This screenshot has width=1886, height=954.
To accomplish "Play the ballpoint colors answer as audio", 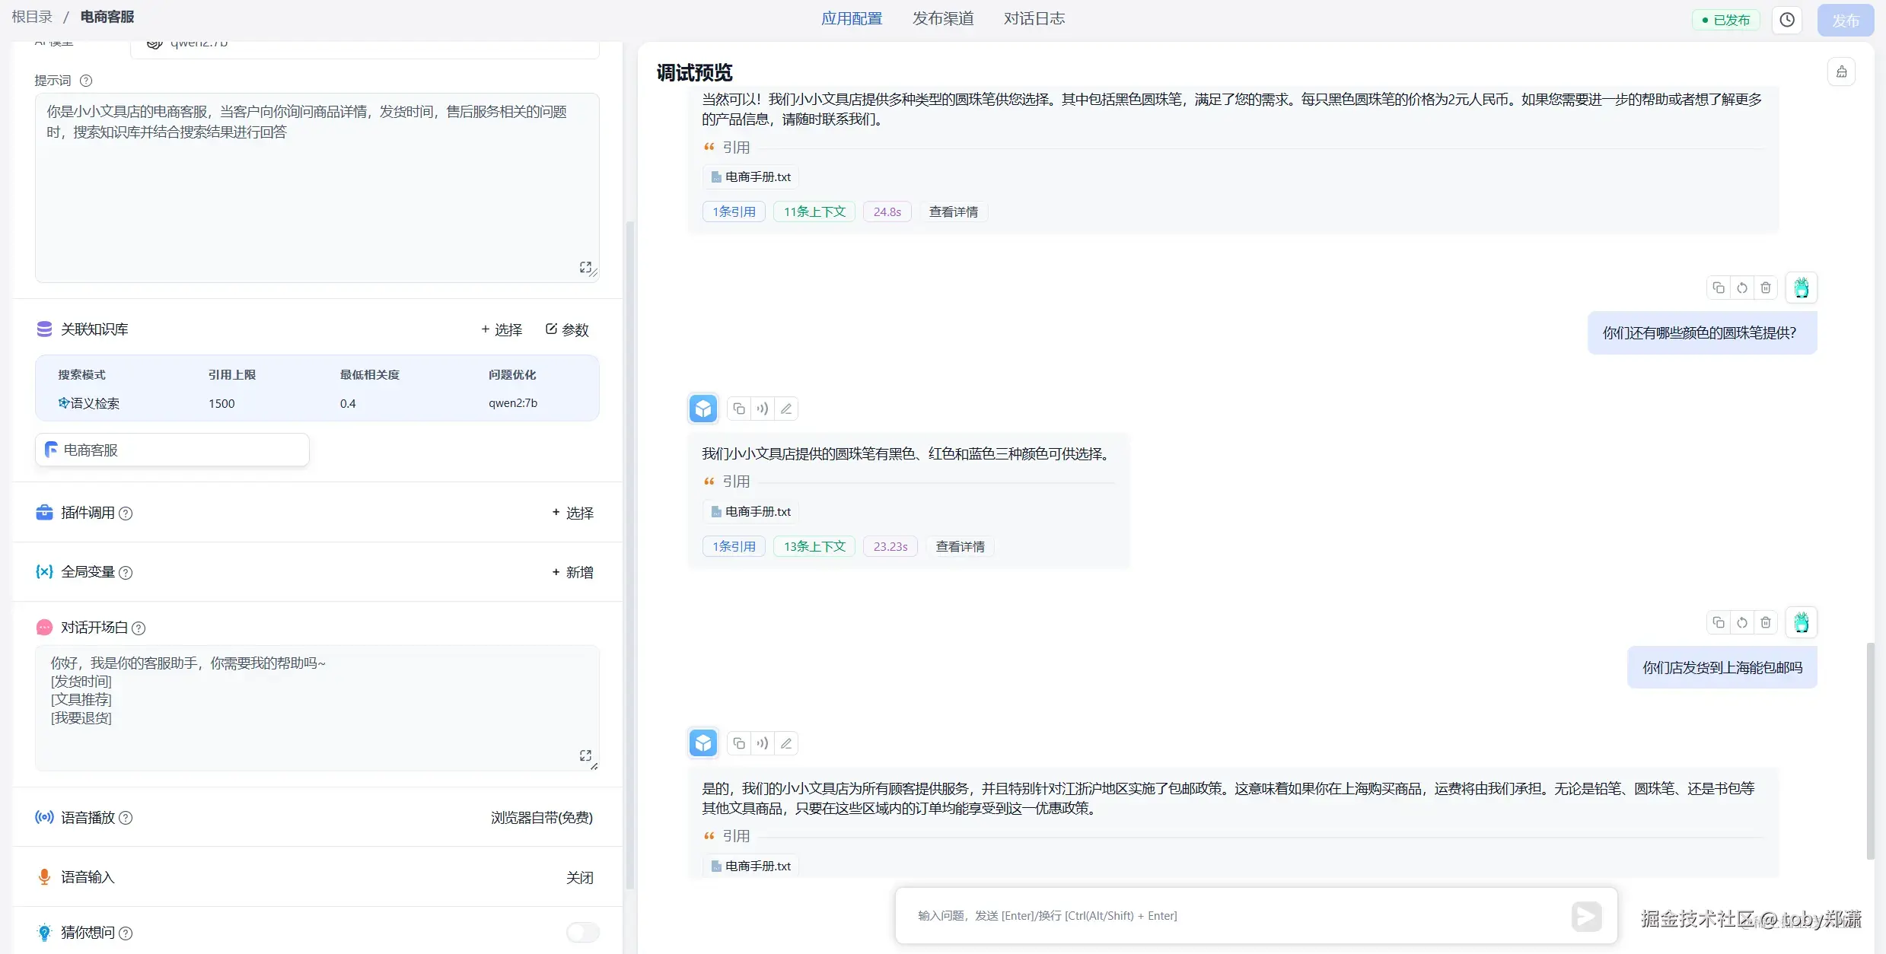I will point(762,409).
